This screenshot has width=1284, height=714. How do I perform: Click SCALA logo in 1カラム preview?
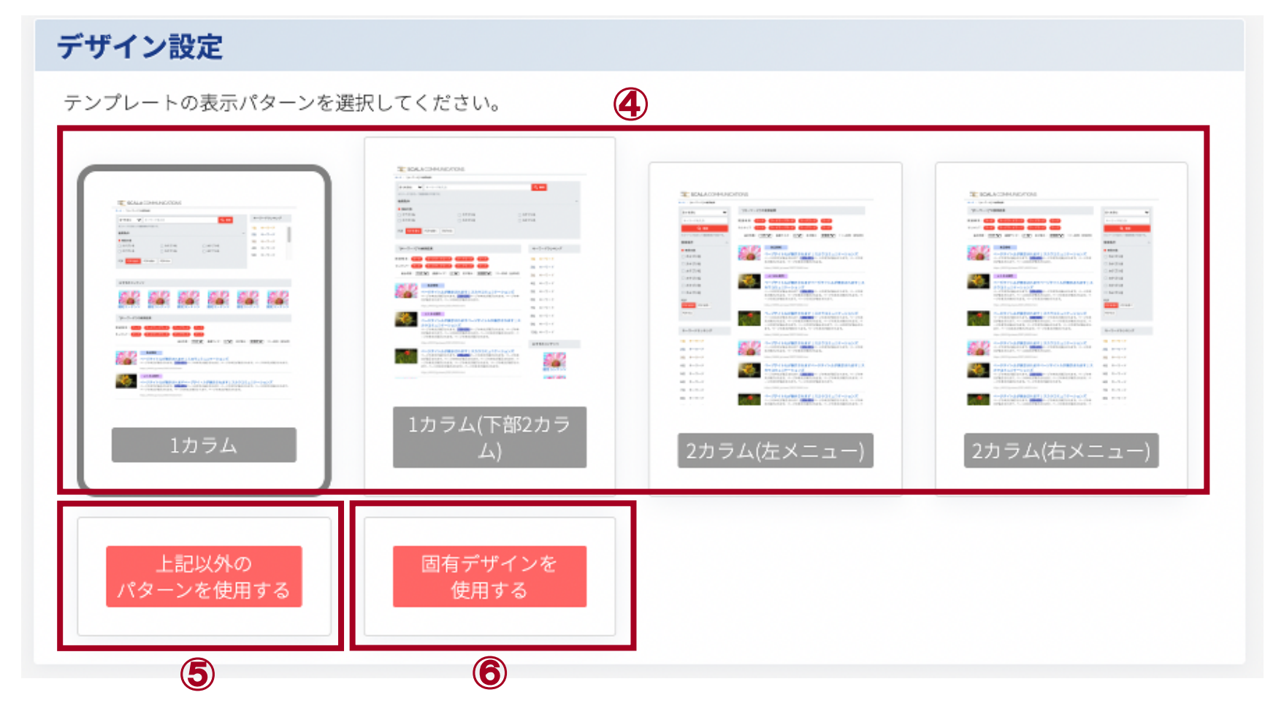[149, 203]
